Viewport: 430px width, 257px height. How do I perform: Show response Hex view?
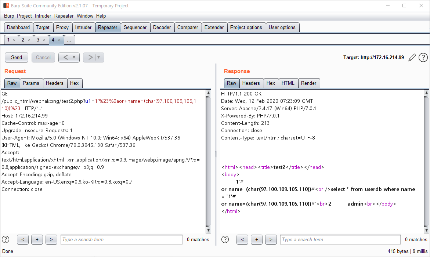point(271,83)
